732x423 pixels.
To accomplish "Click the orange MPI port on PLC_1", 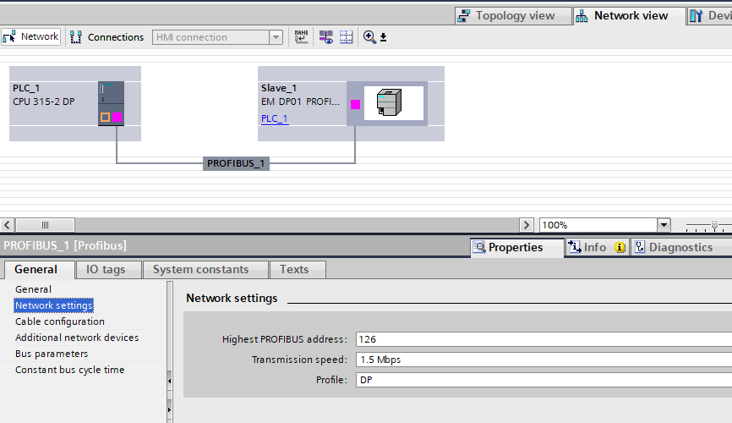I will coord(105,118).
